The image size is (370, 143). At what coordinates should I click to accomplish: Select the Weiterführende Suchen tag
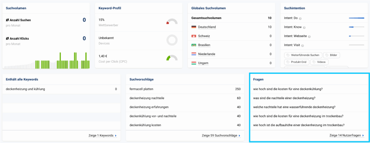303,55
